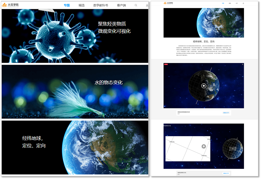261x179 pixels.
Task: Open the 聚焦烃类物质 virus banner
Action: pos(75,36)
